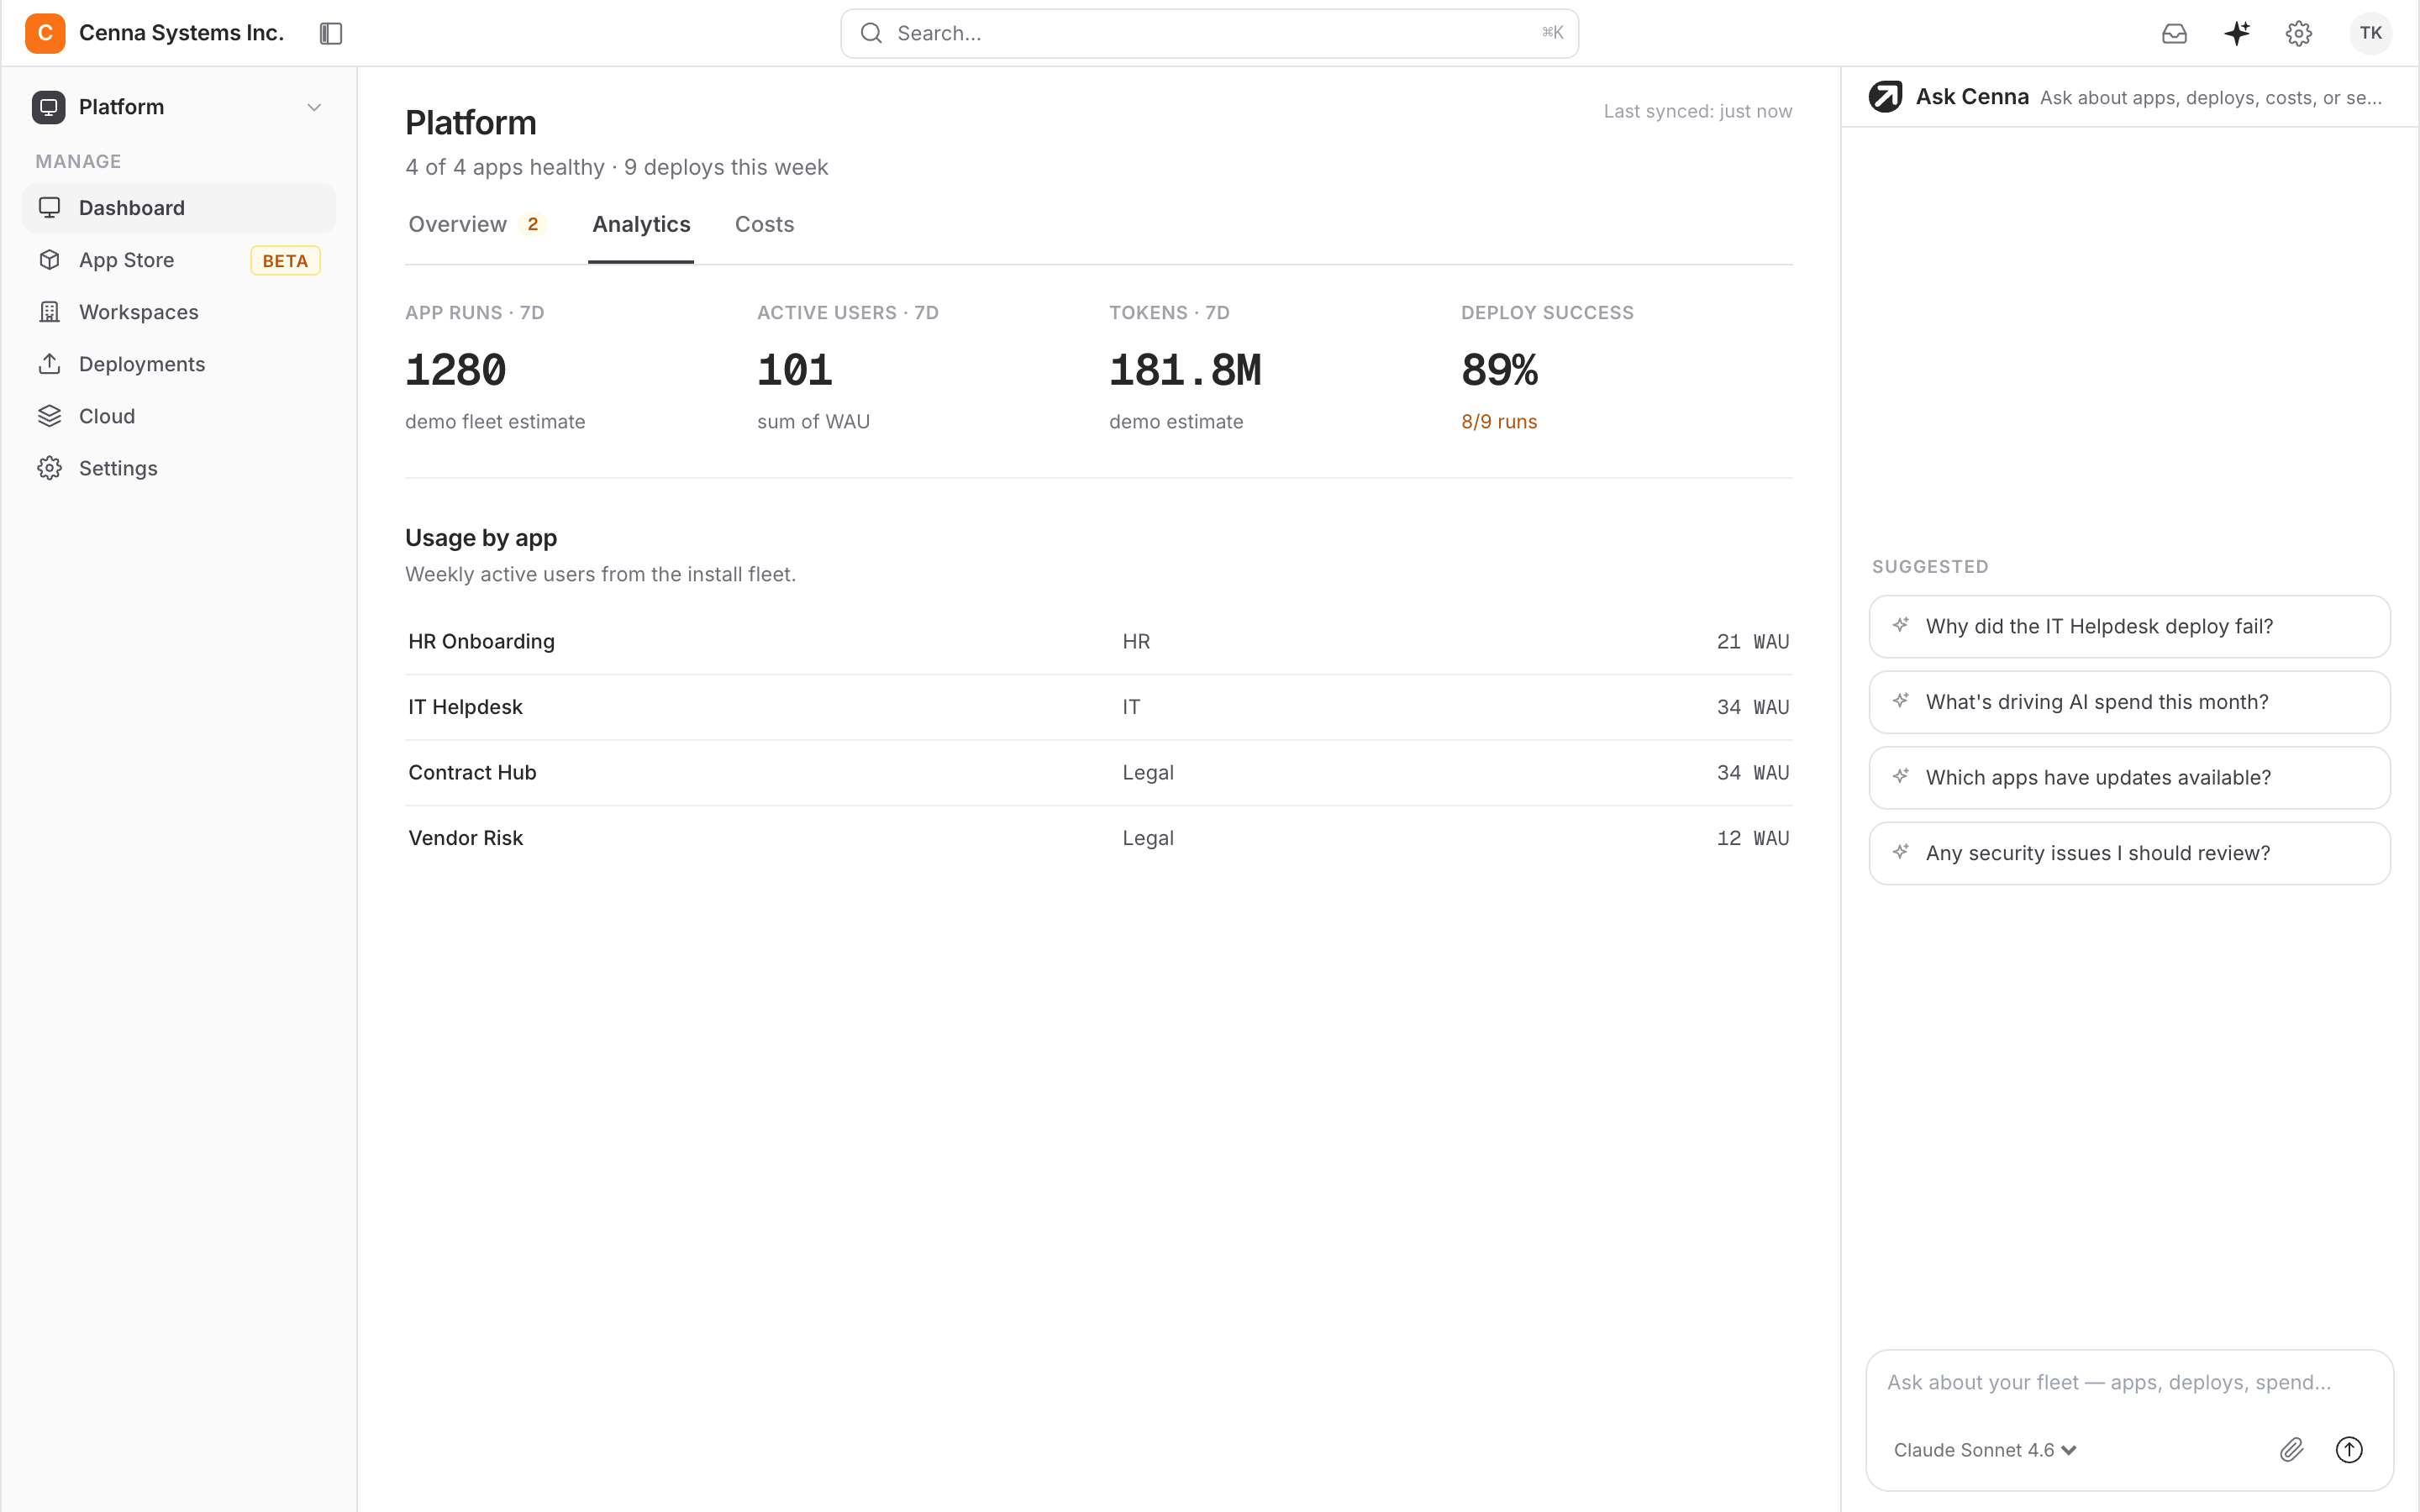Click the App Store cube icon
This screenshot has height=1512, width=2420.
tap(49, 260)
